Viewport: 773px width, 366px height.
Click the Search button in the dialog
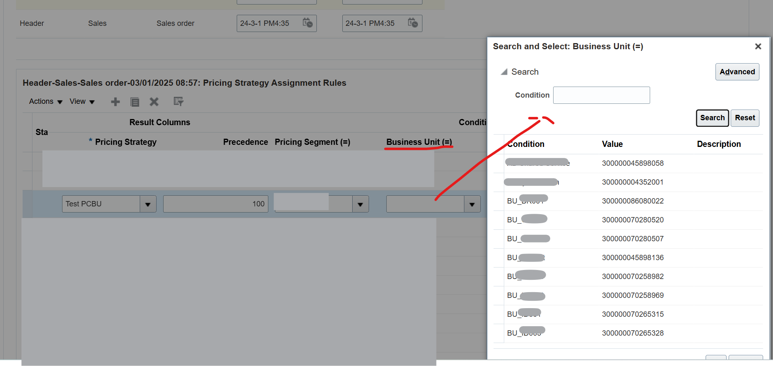click(x=712, y=118)
